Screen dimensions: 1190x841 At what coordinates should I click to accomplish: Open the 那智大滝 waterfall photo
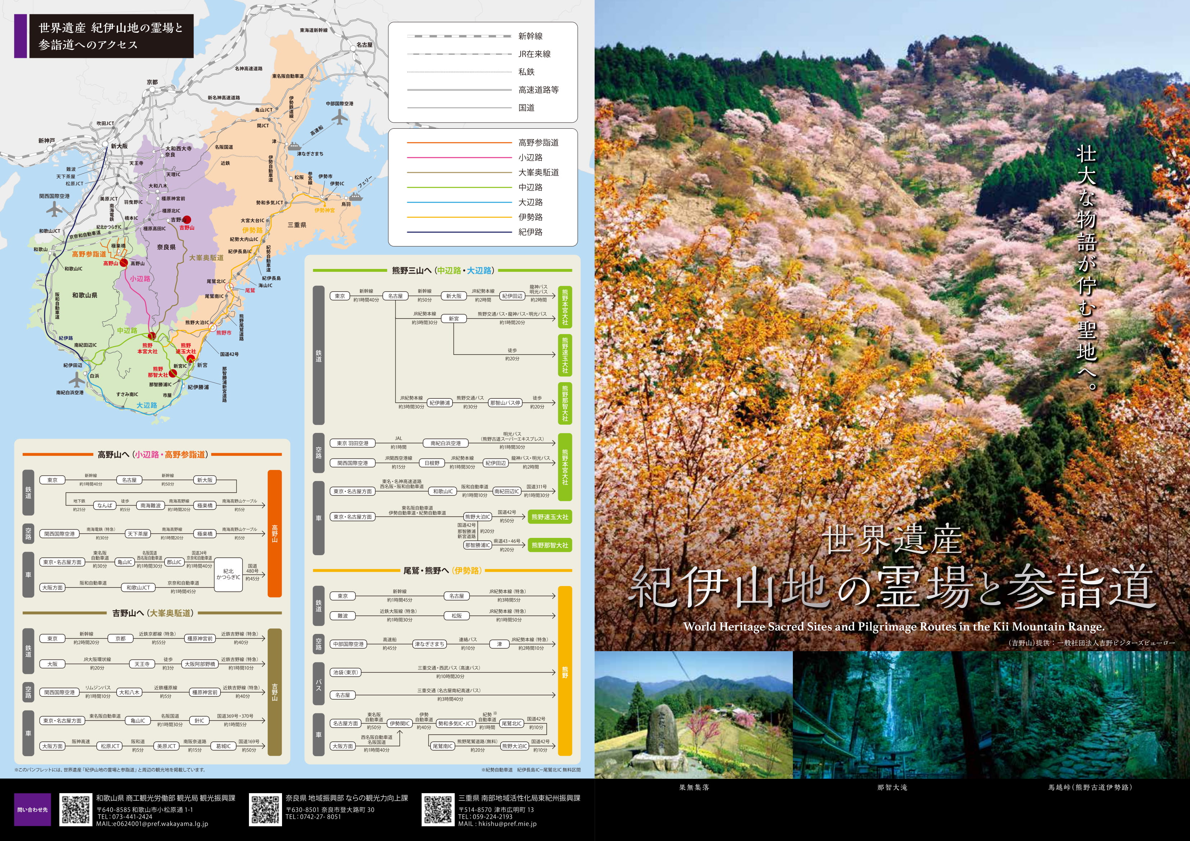click(x=891, y=715)
